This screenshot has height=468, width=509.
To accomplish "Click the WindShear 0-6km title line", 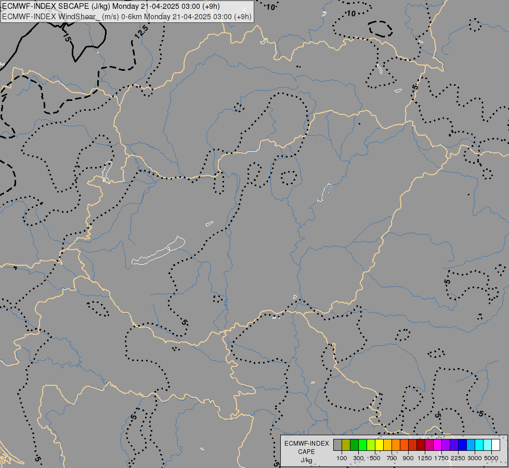I will click(127, 17).
